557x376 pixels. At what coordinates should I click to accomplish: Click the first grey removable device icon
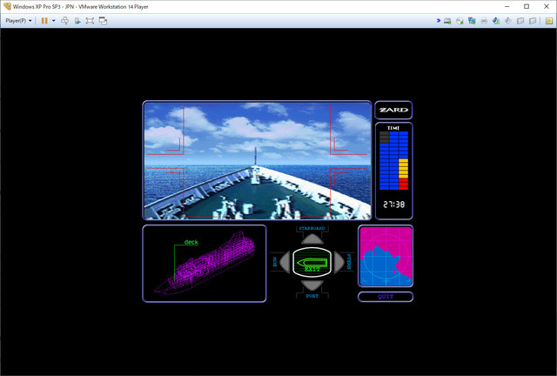tap(520, 21)
